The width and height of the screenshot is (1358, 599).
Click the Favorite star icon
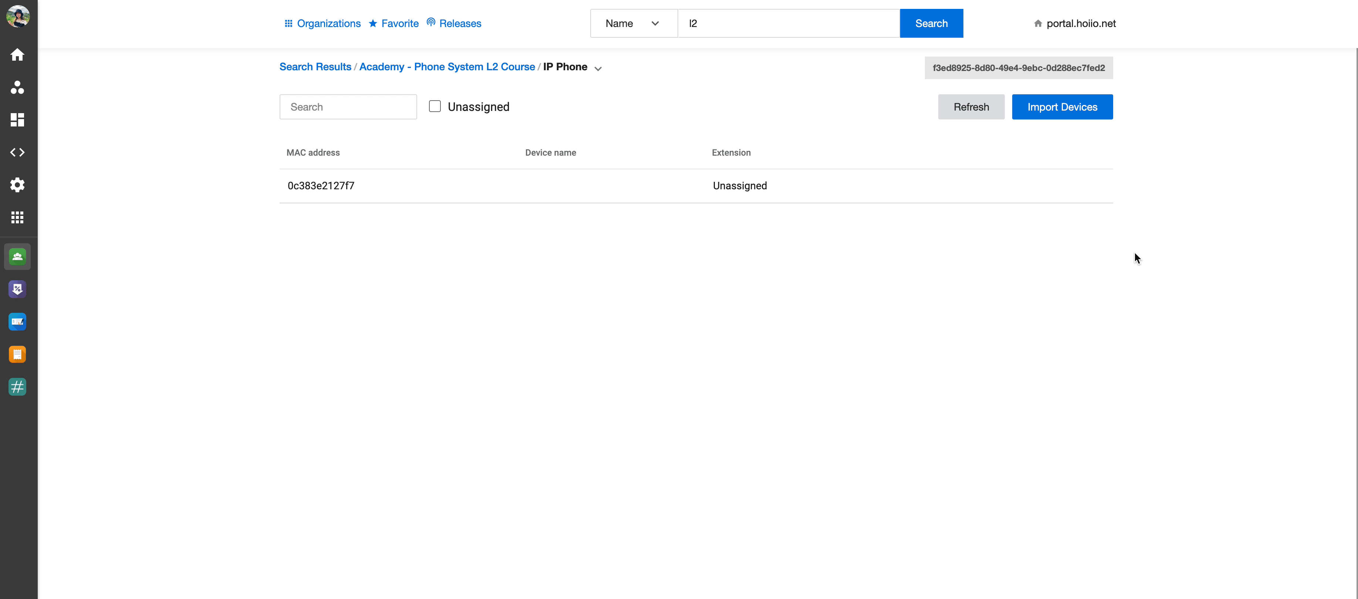(373, 23)
